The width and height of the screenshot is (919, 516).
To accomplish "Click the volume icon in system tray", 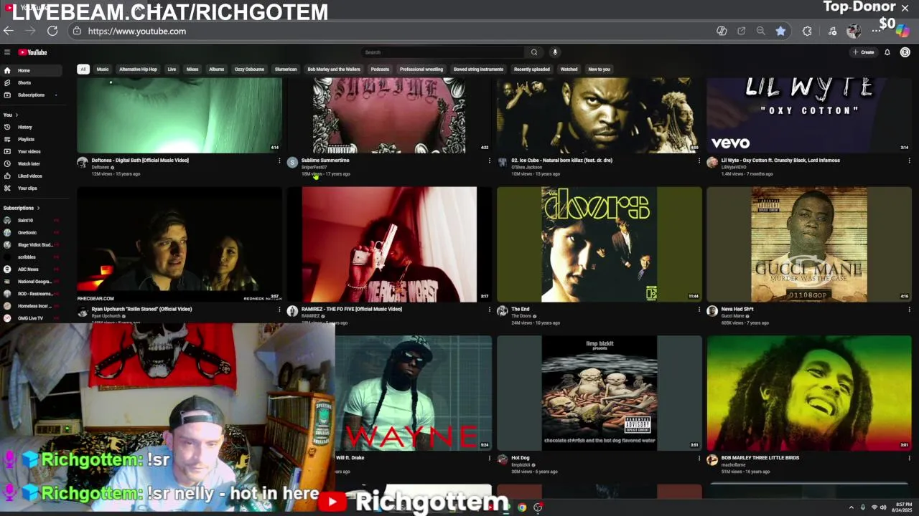I will point(883,507).
